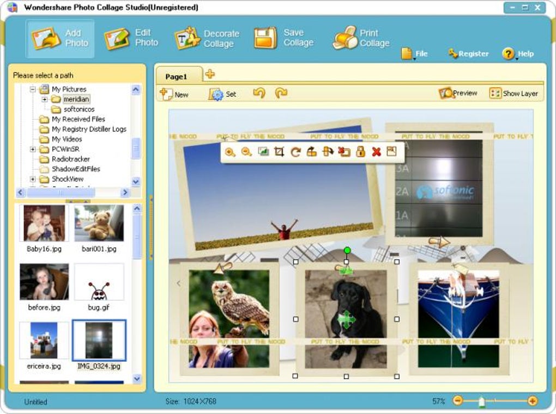Zoom out on selected photo

(x=246, y=152)
